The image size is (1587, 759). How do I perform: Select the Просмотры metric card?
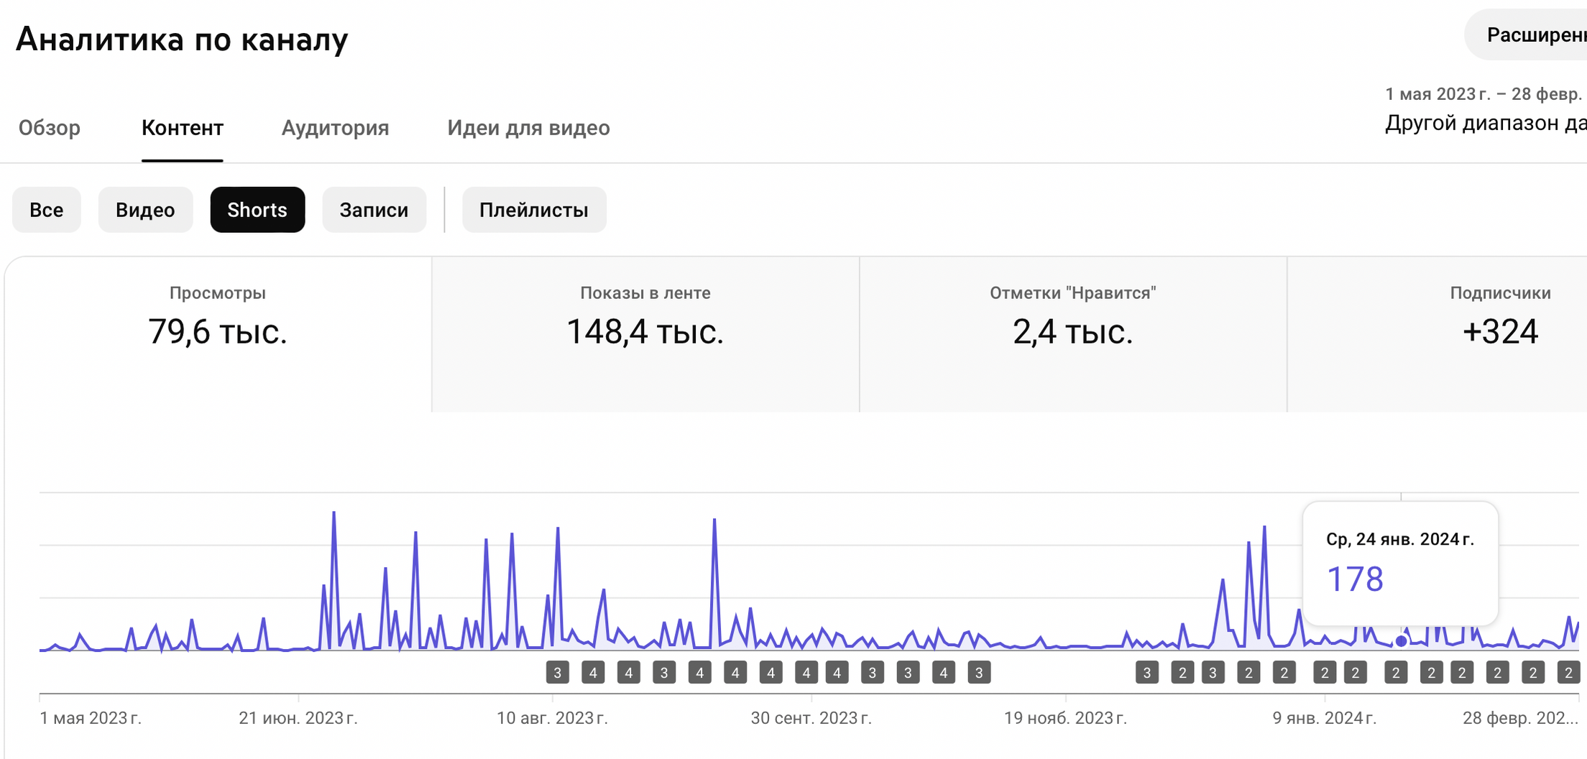[x=218, y=334]
